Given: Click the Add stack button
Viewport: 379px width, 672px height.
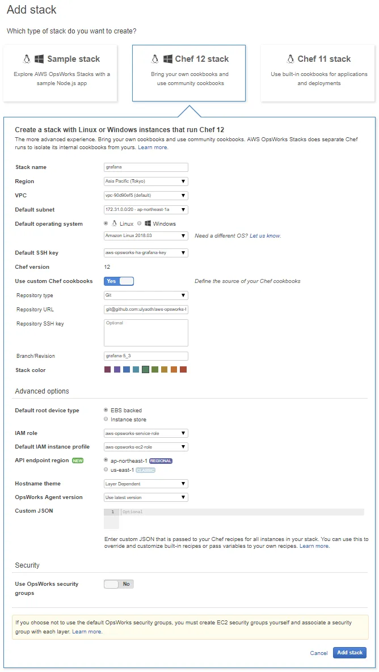Looking at the screenshot, I should point(349,653).
